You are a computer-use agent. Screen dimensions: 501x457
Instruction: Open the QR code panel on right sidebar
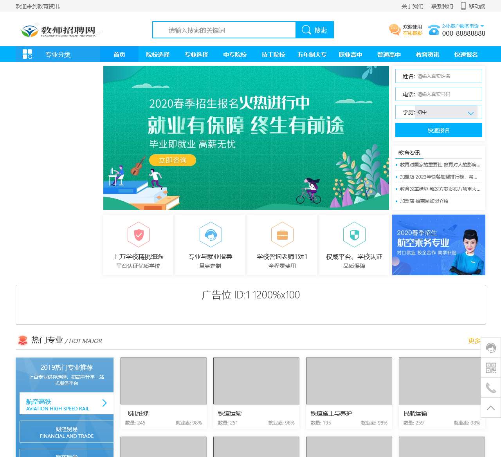(491, 368)
